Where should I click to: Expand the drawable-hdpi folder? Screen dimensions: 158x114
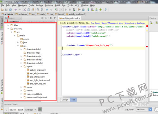21,49
